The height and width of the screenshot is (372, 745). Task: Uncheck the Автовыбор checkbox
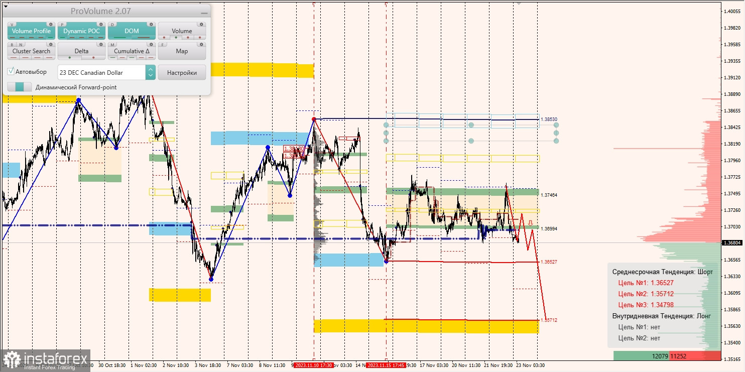[x=11, y=72]
